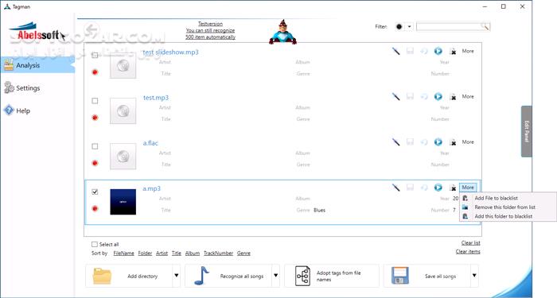557x298 pixels.
Task: Click the Adopt tags from file names tree icon
Action: pos(302,276)
